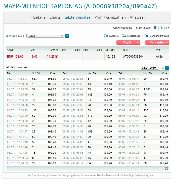
Task: Click the trade time 17:29:39
Action: click(x=17, y=89)
